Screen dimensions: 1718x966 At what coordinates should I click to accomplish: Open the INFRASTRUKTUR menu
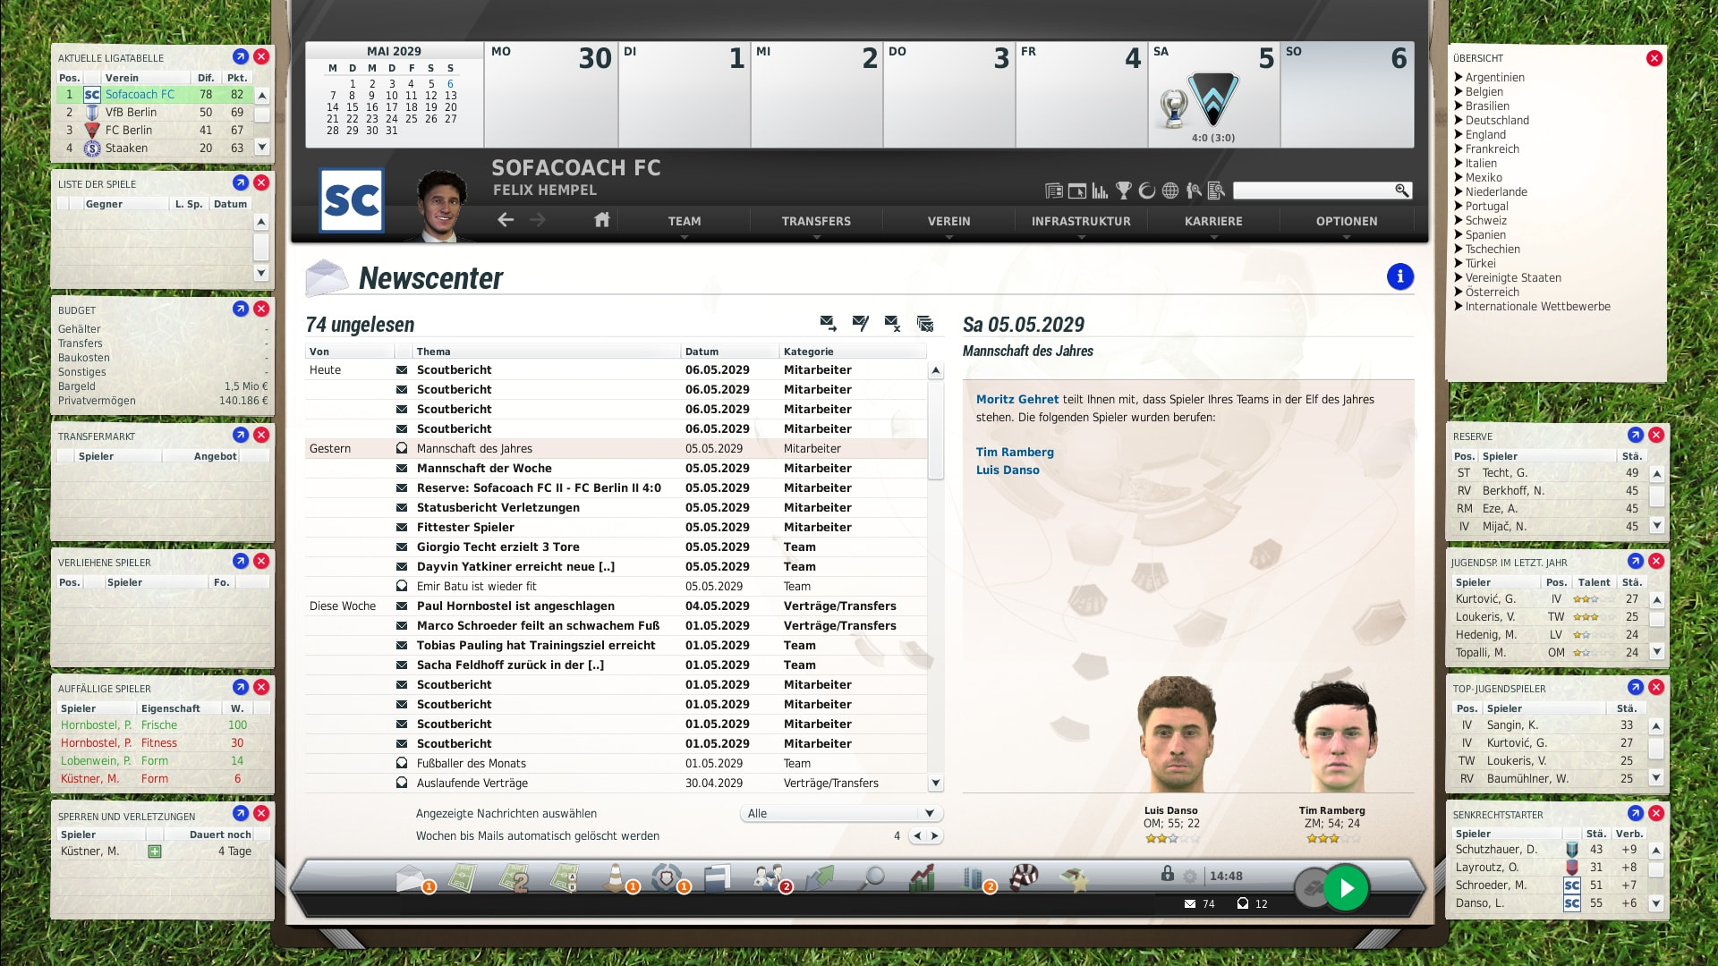coord(1081,221)
